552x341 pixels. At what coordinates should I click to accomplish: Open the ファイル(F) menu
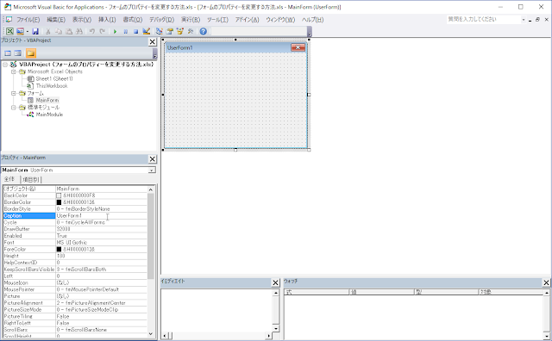(x=28, y=20)
